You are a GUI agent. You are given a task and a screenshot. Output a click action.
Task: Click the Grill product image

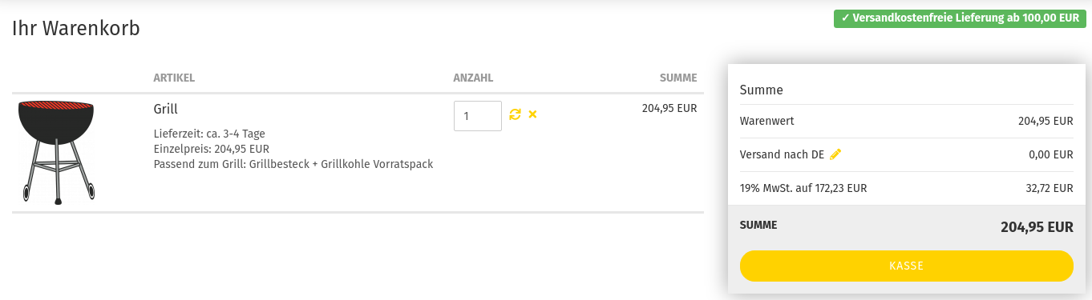coord(56,152)
